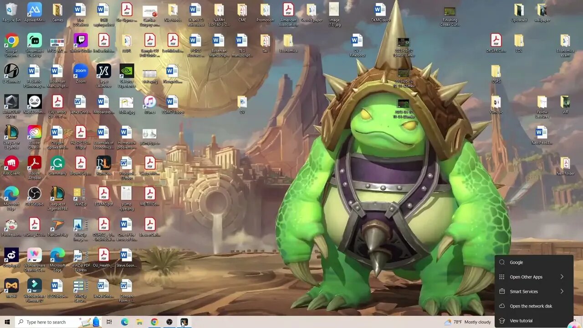Screen dimensions: 583x328
Task: Select the Porofessor desktop shortcut
Action: [x=11, y=226]
